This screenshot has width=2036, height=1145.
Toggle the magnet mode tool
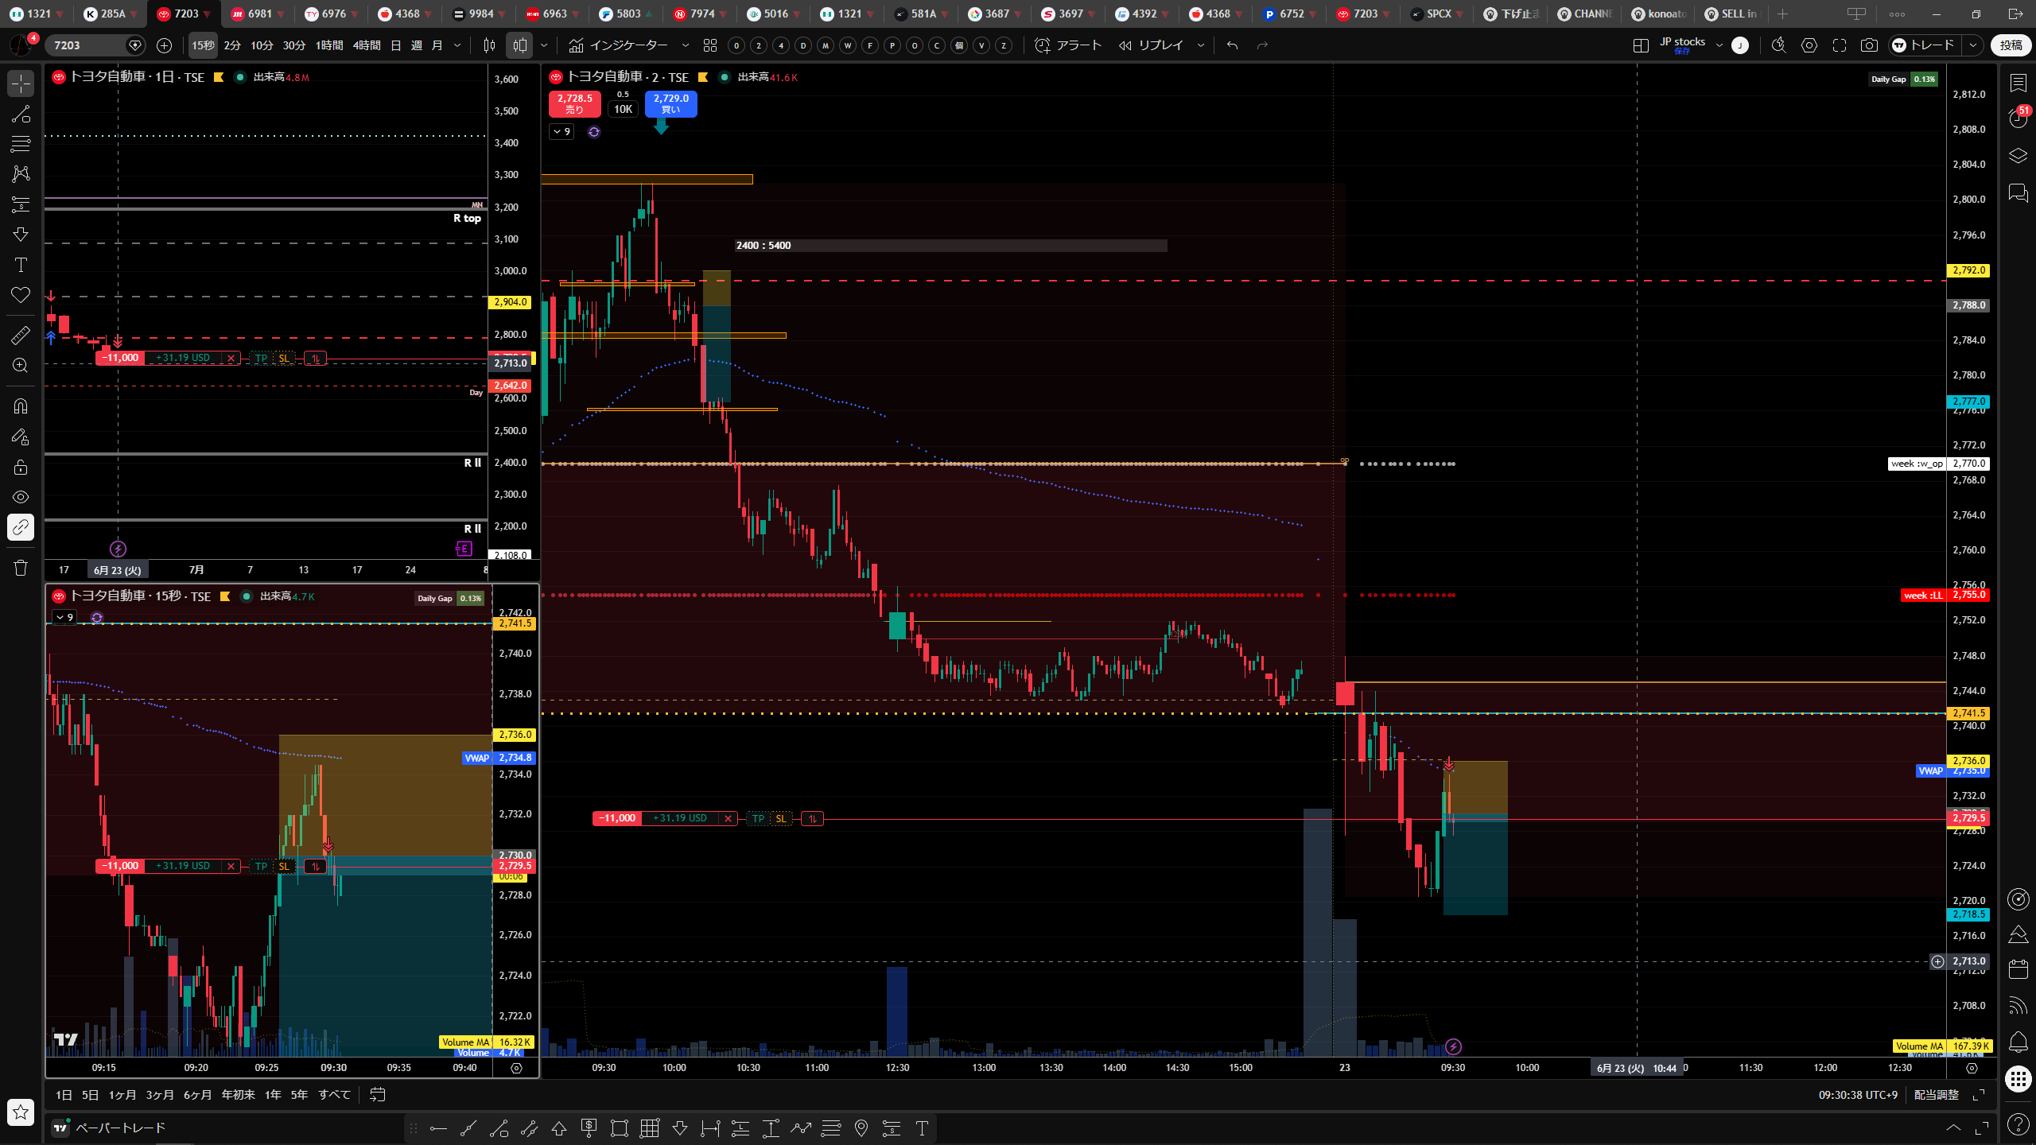point(21,406)
